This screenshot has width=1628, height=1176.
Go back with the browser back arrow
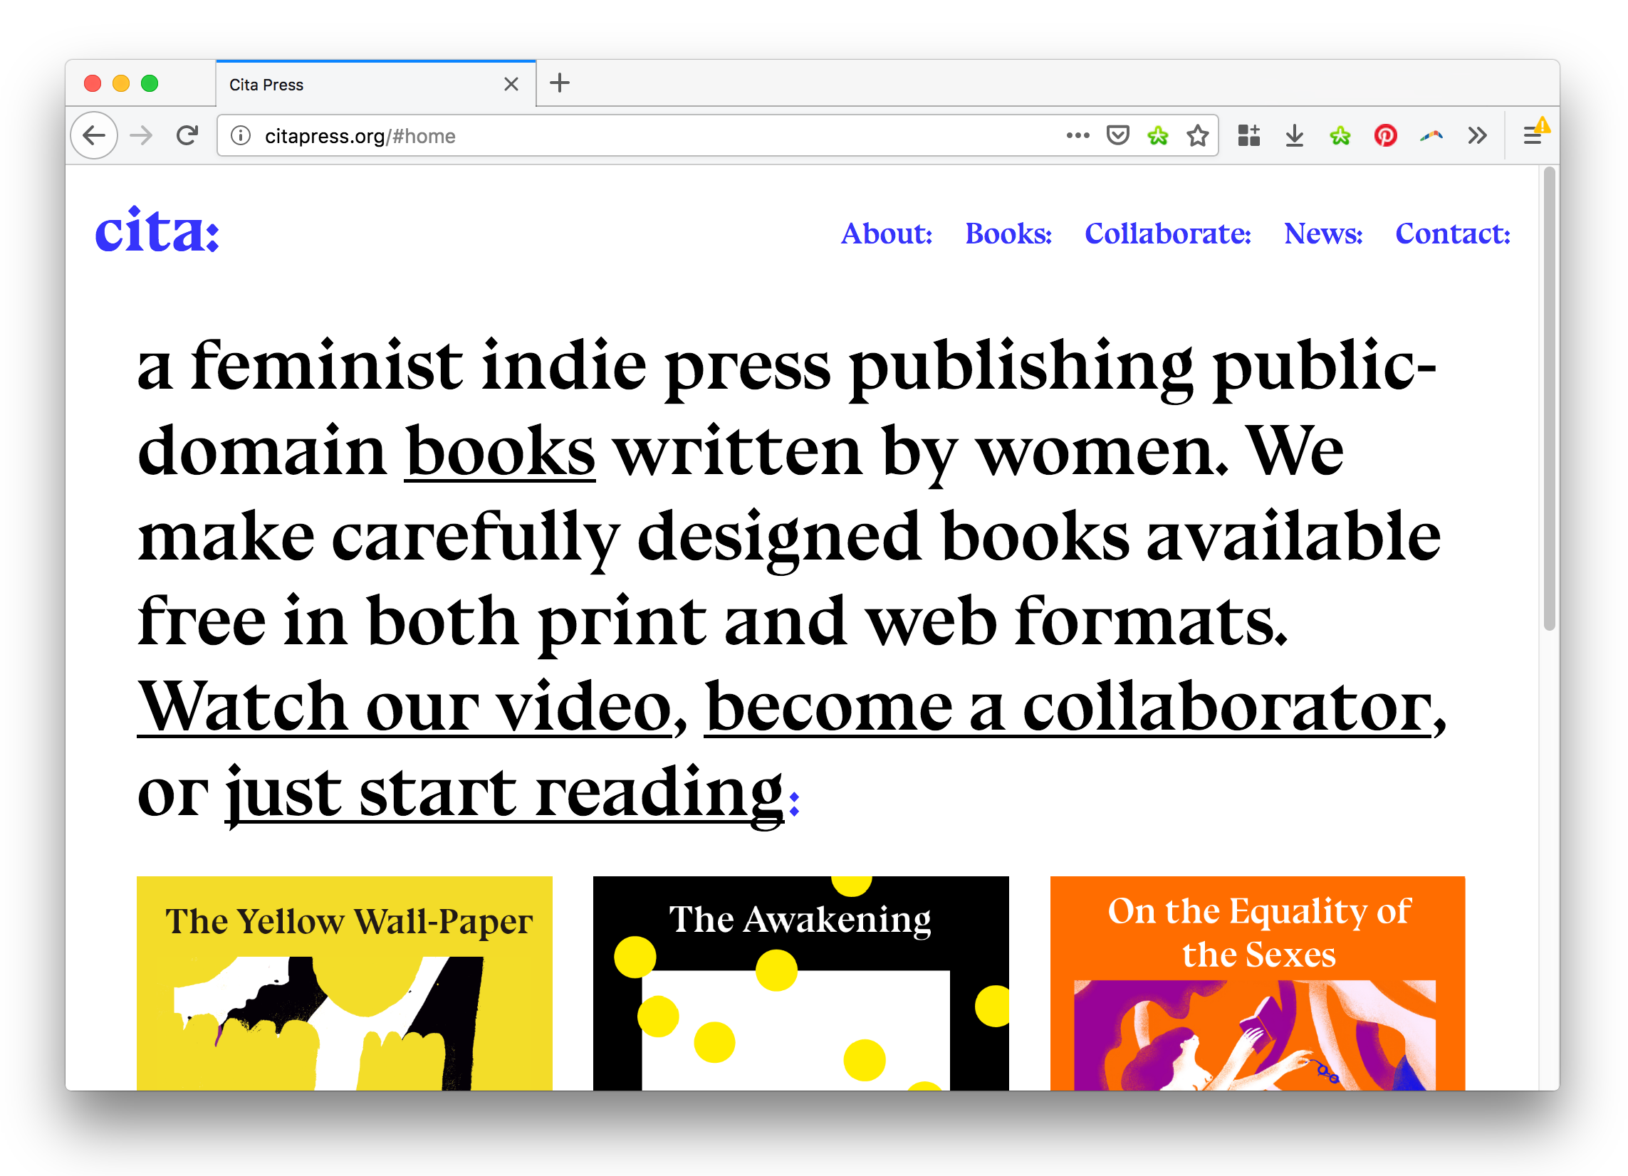coord(94,135)
